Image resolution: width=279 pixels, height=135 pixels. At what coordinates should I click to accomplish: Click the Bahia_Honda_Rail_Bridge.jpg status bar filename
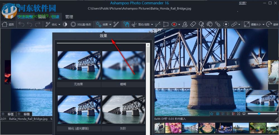pos(28,119)
